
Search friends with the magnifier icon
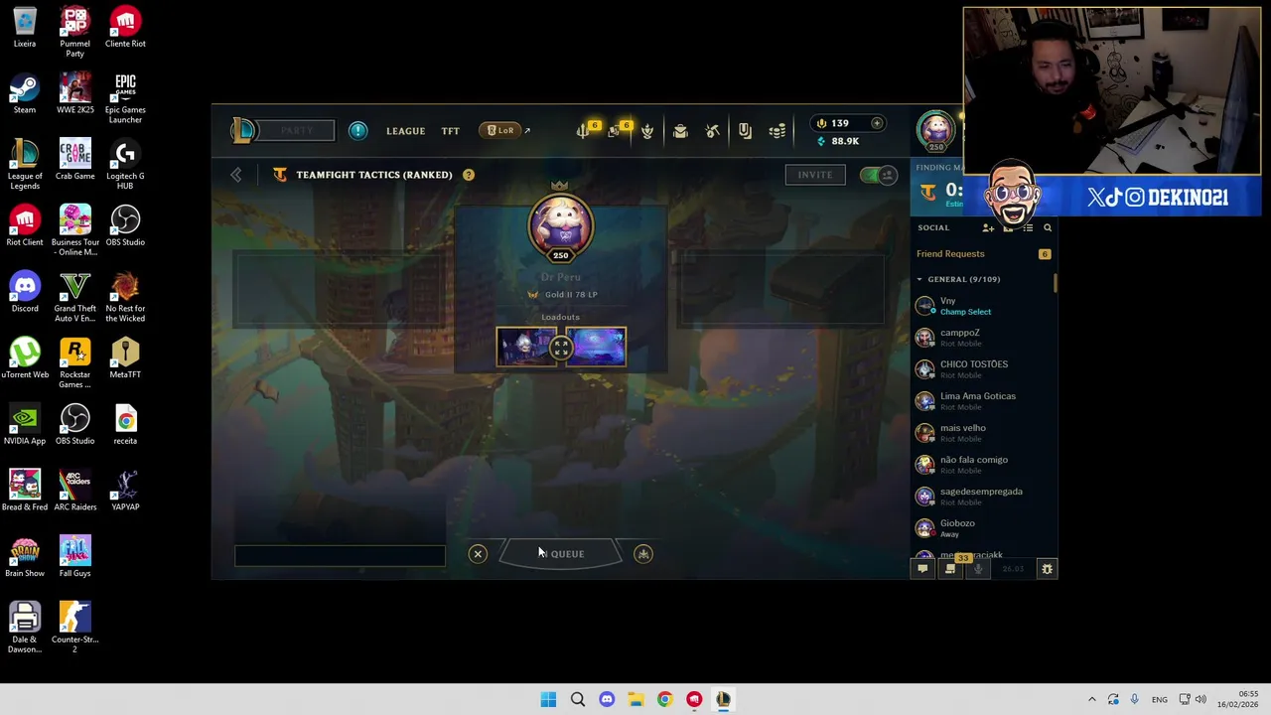(1048, 227)
